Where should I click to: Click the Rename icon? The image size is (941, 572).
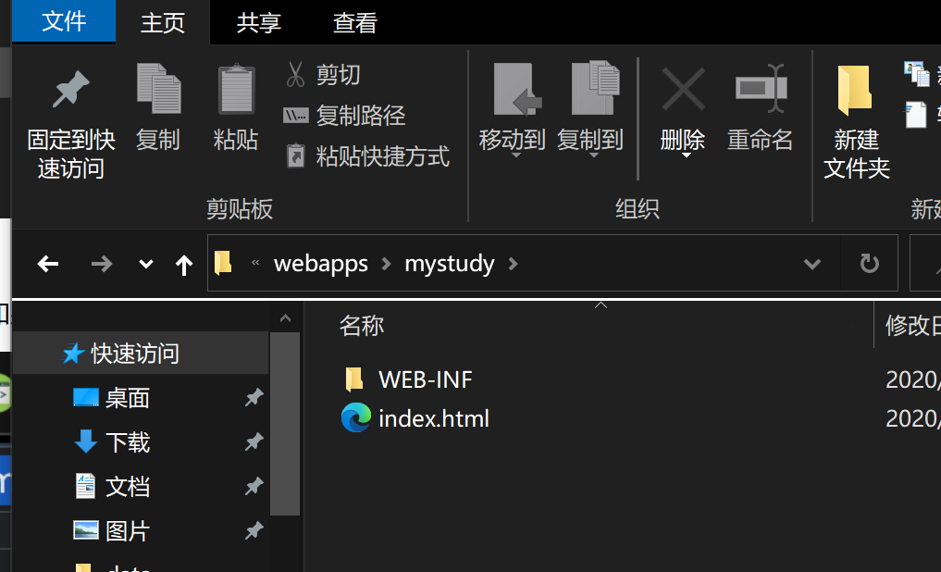click(x=761, y=90)
